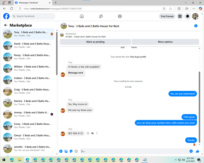Viewport: 204px width, 163px height.
Task: Click Find friends button
Action: coord(167,16)
